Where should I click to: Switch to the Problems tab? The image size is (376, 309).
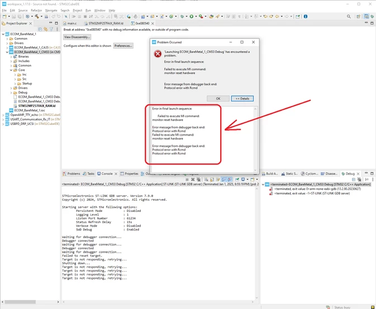pyautogui.click(x=72, y=173)
